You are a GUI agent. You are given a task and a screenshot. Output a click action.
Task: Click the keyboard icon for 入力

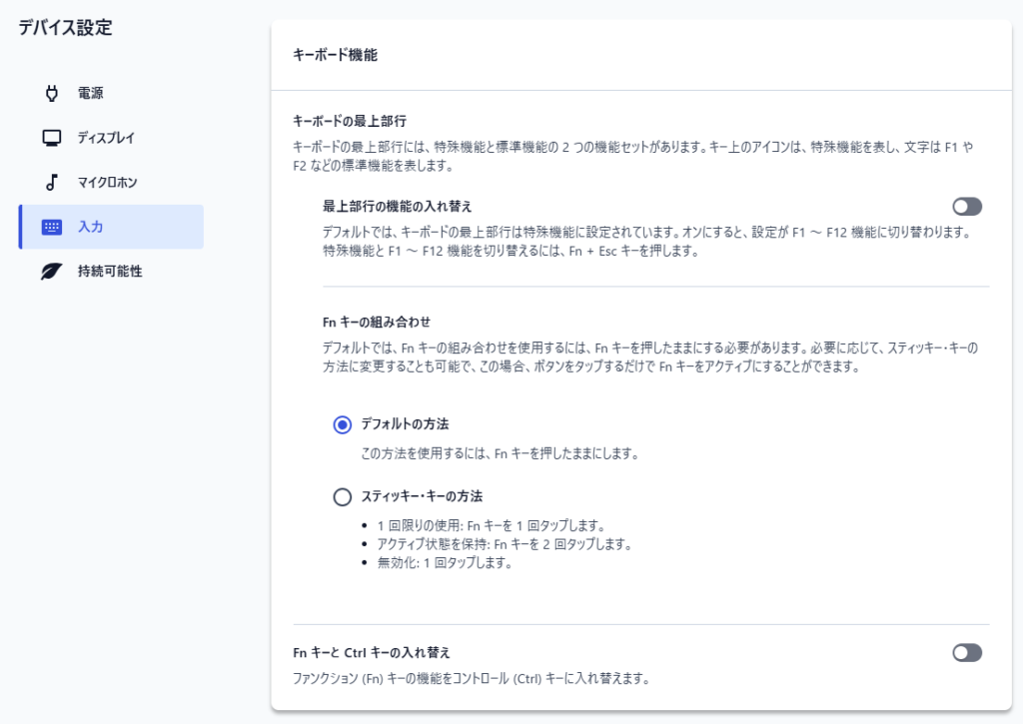52,227
